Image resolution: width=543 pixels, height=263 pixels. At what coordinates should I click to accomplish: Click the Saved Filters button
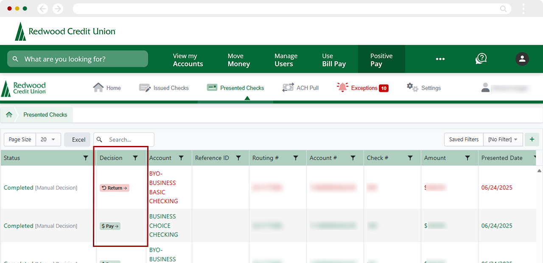pyautogui.click(x=464, y=139)
